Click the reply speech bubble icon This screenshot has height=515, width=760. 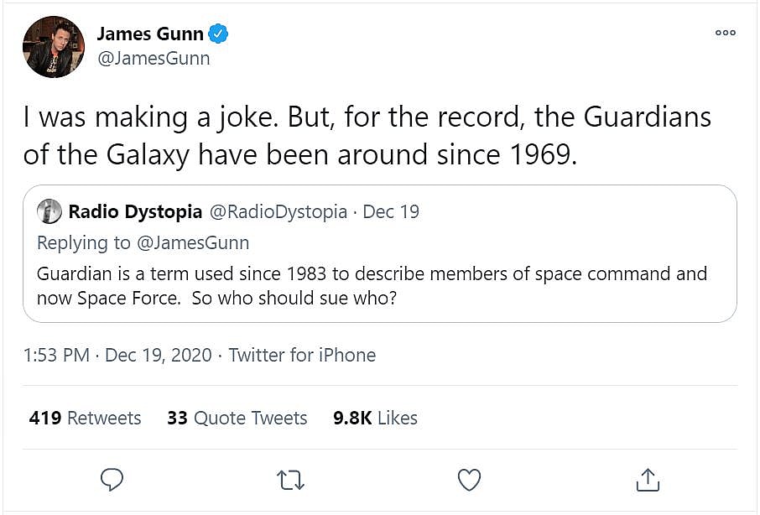point(112,480)
